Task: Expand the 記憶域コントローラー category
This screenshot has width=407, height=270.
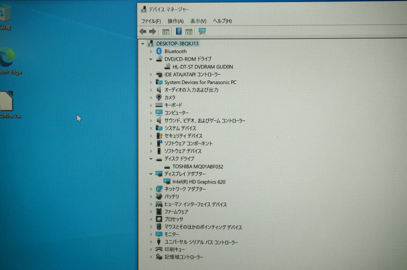Action: coord(151,257)
